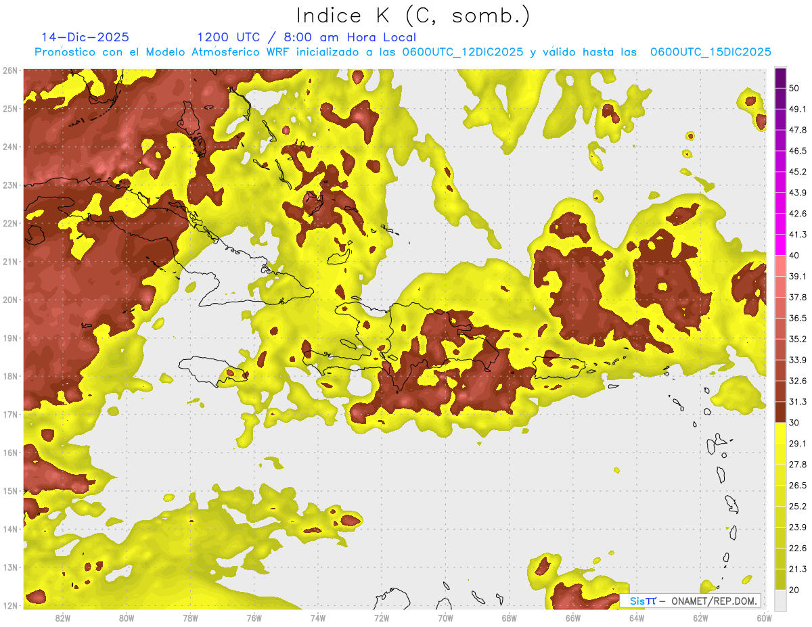
Task: Pick the dark purple band above 50
Action: (780, 78)
